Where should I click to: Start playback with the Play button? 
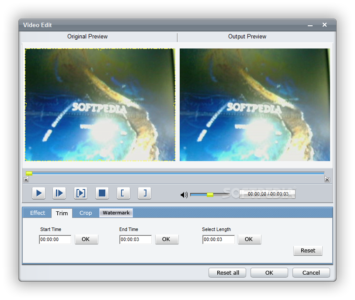[39, 193]
